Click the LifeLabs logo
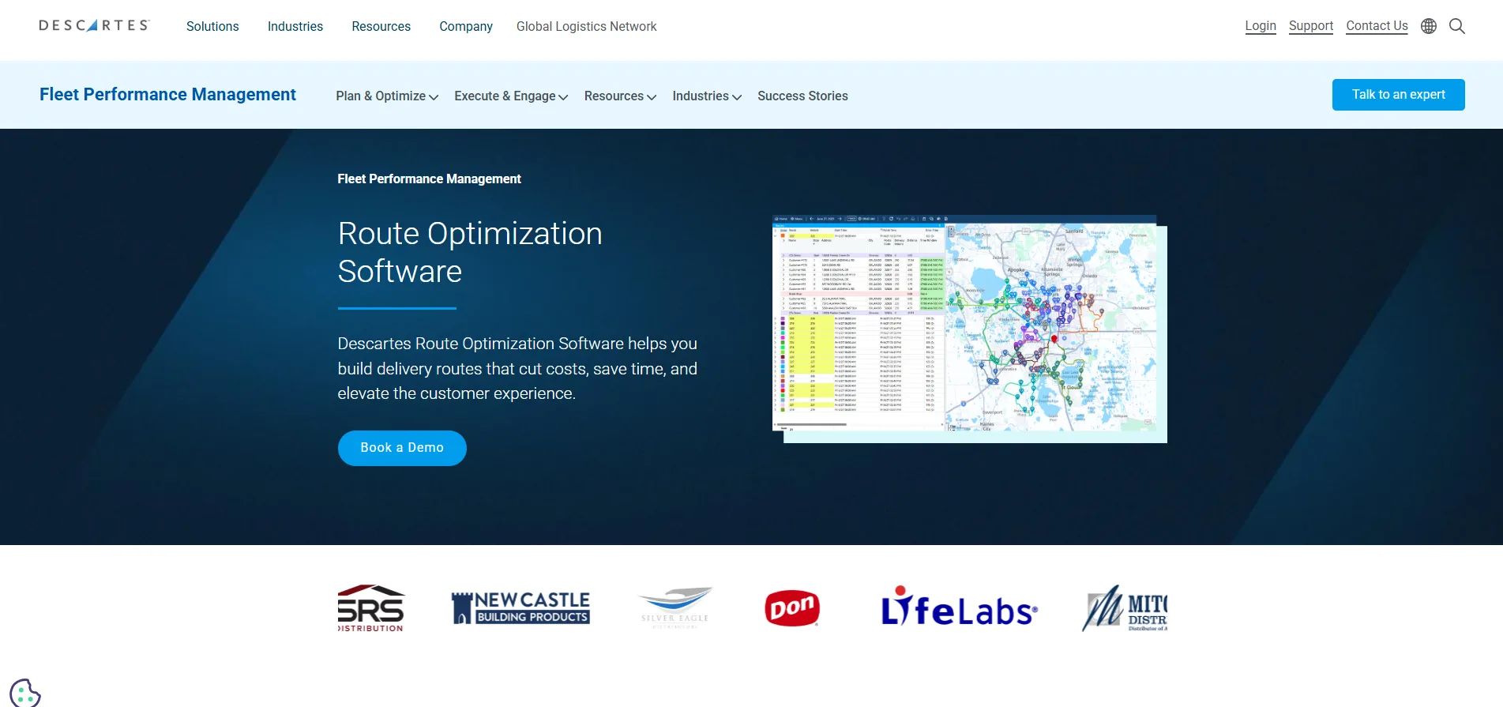Image resolution: width=1503 pixels, height=707 pixels. tap(960, 607)
